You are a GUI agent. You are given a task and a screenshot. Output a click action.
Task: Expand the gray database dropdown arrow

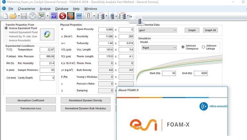tap(107, 16)
